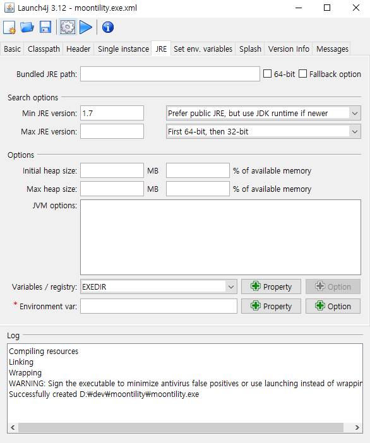Minimize the Launch4j window
Viewport: 370px width, 443px height.
299,8
